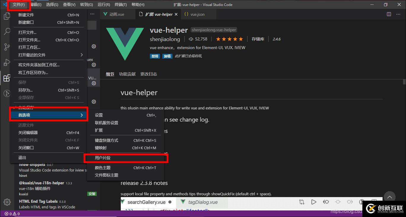
Task: Open the sidebar more actions ellipsis
Action: click(92, 14)
